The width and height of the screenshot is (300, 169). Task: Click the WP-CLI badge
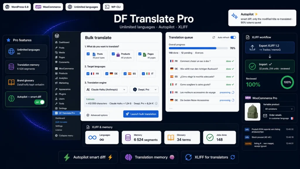coord(113,7)
